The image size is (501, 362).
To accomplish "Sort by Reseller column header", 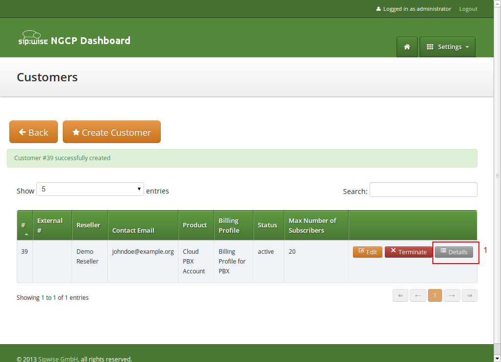I will [x=89, y=225].
